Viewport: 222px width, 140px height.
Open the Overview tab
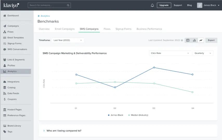tap(44, 29)
